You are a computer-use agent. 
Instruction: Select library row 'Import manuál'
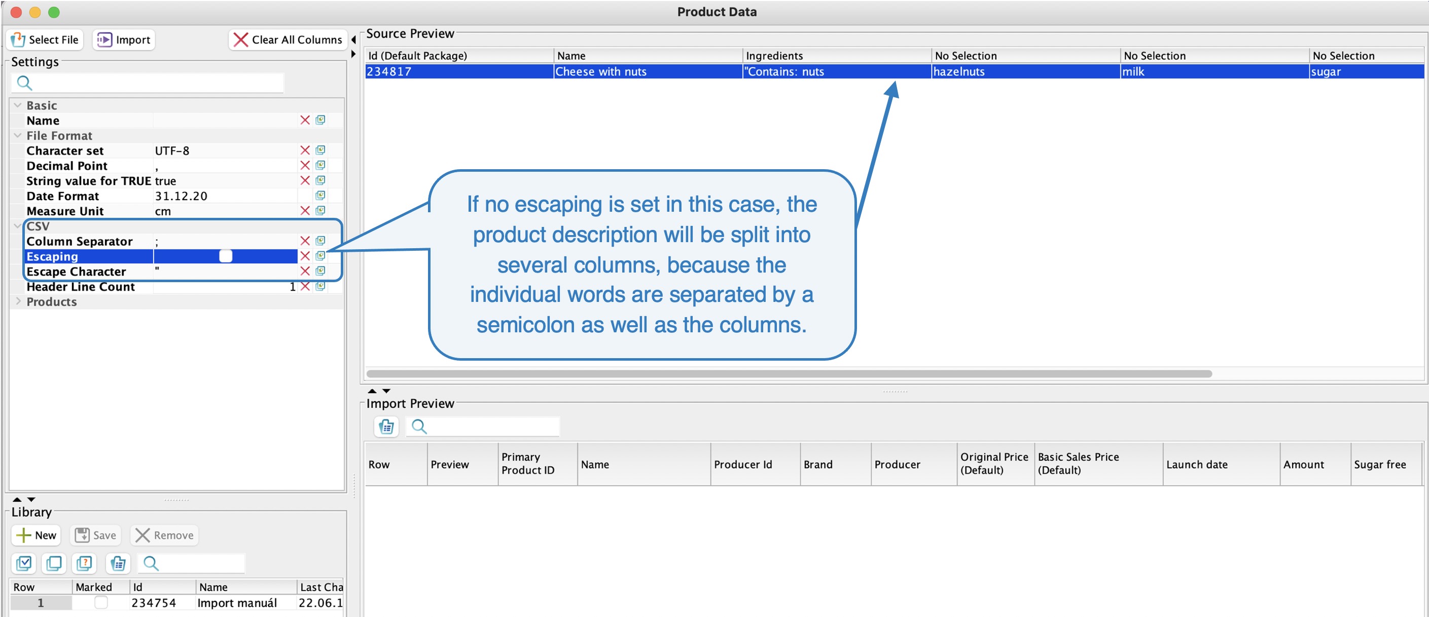[x=177, y=603]
